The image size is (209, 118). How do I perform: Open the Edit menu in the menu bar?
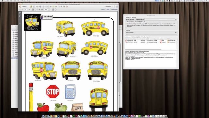(15, 1)
